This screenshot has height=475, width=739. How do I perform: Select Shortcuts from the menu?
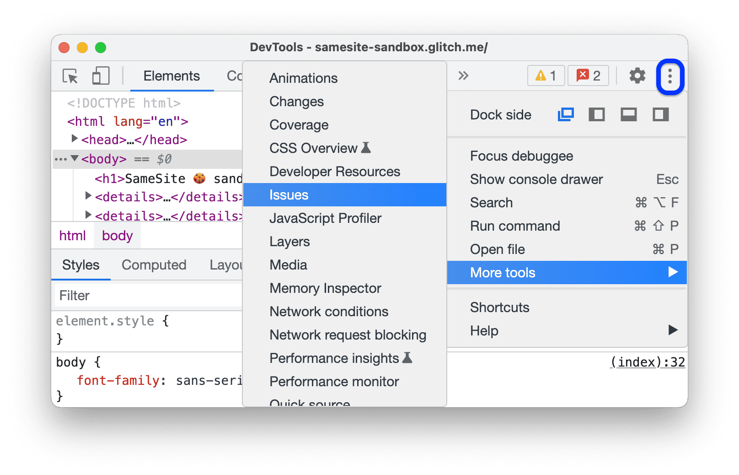click(x=499, y=307)
